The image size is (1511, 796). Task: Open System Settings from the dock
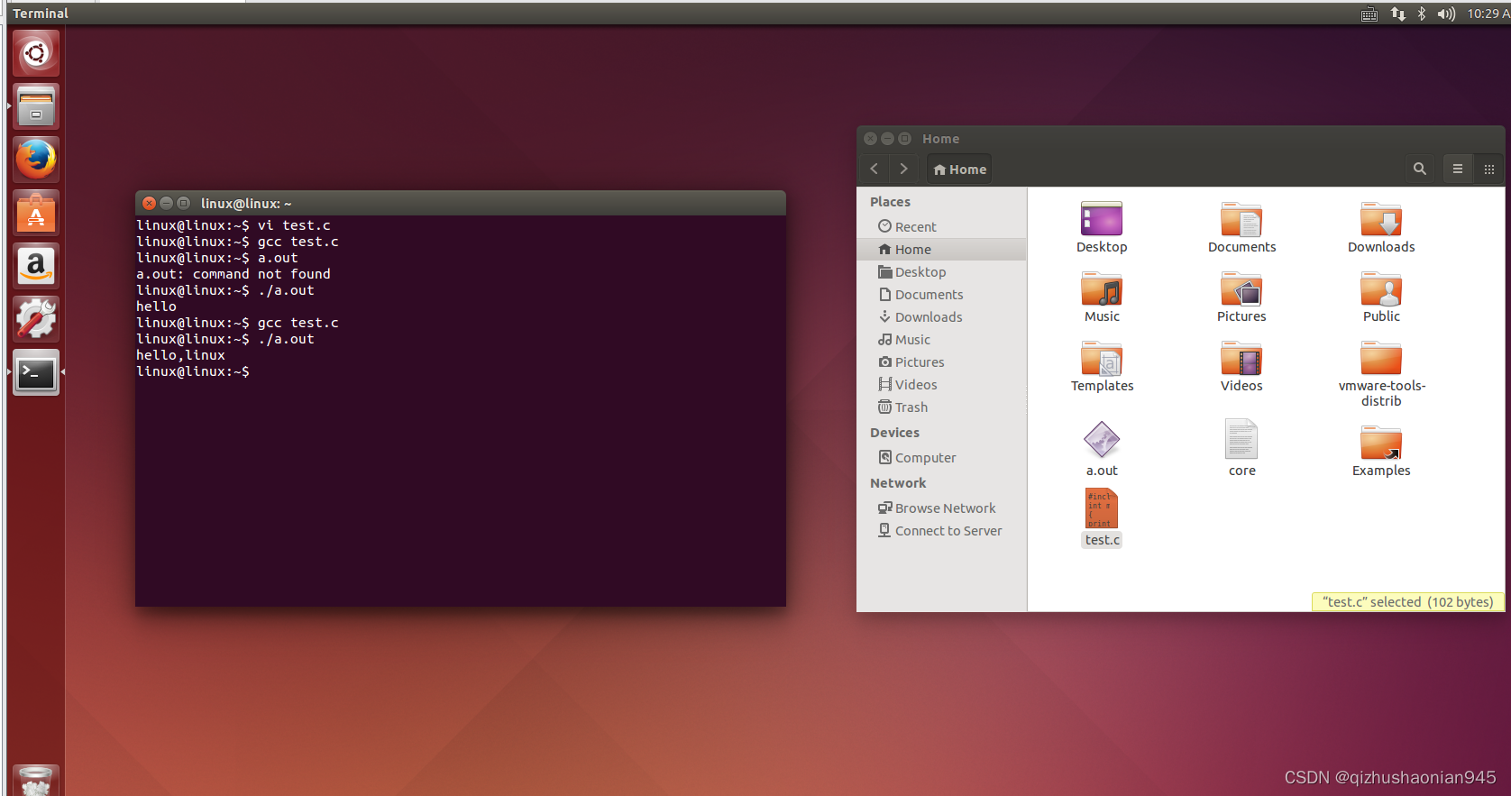[36, 319]
